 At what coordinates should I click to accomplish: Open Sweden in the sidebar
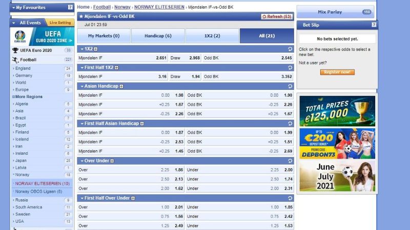[x=23, y=214]
